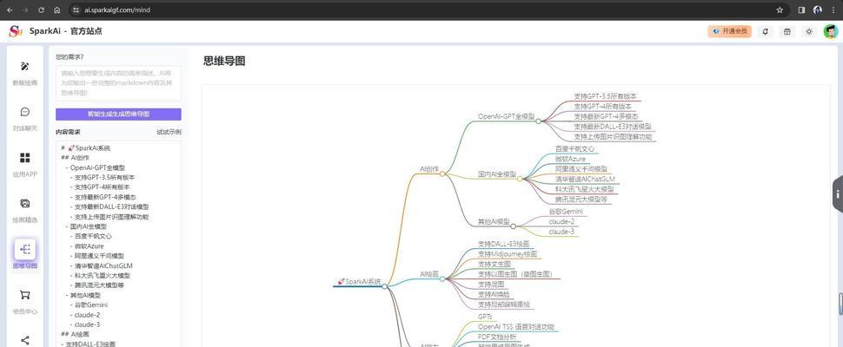This screenshot has width=843, height=347.
Task: Click the PDF文档分析 mind map node
Action: coord(497,337)
